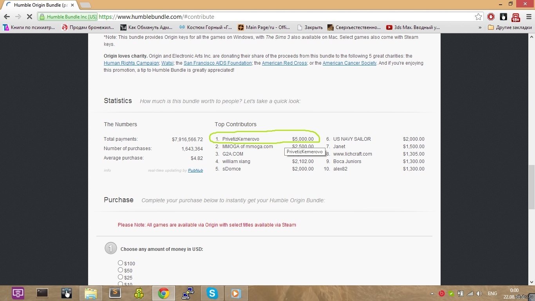The width and height of the screenshot is (535, 301).
Task: Open the Продам бронежил... bookmark
Action: point(88,27)
